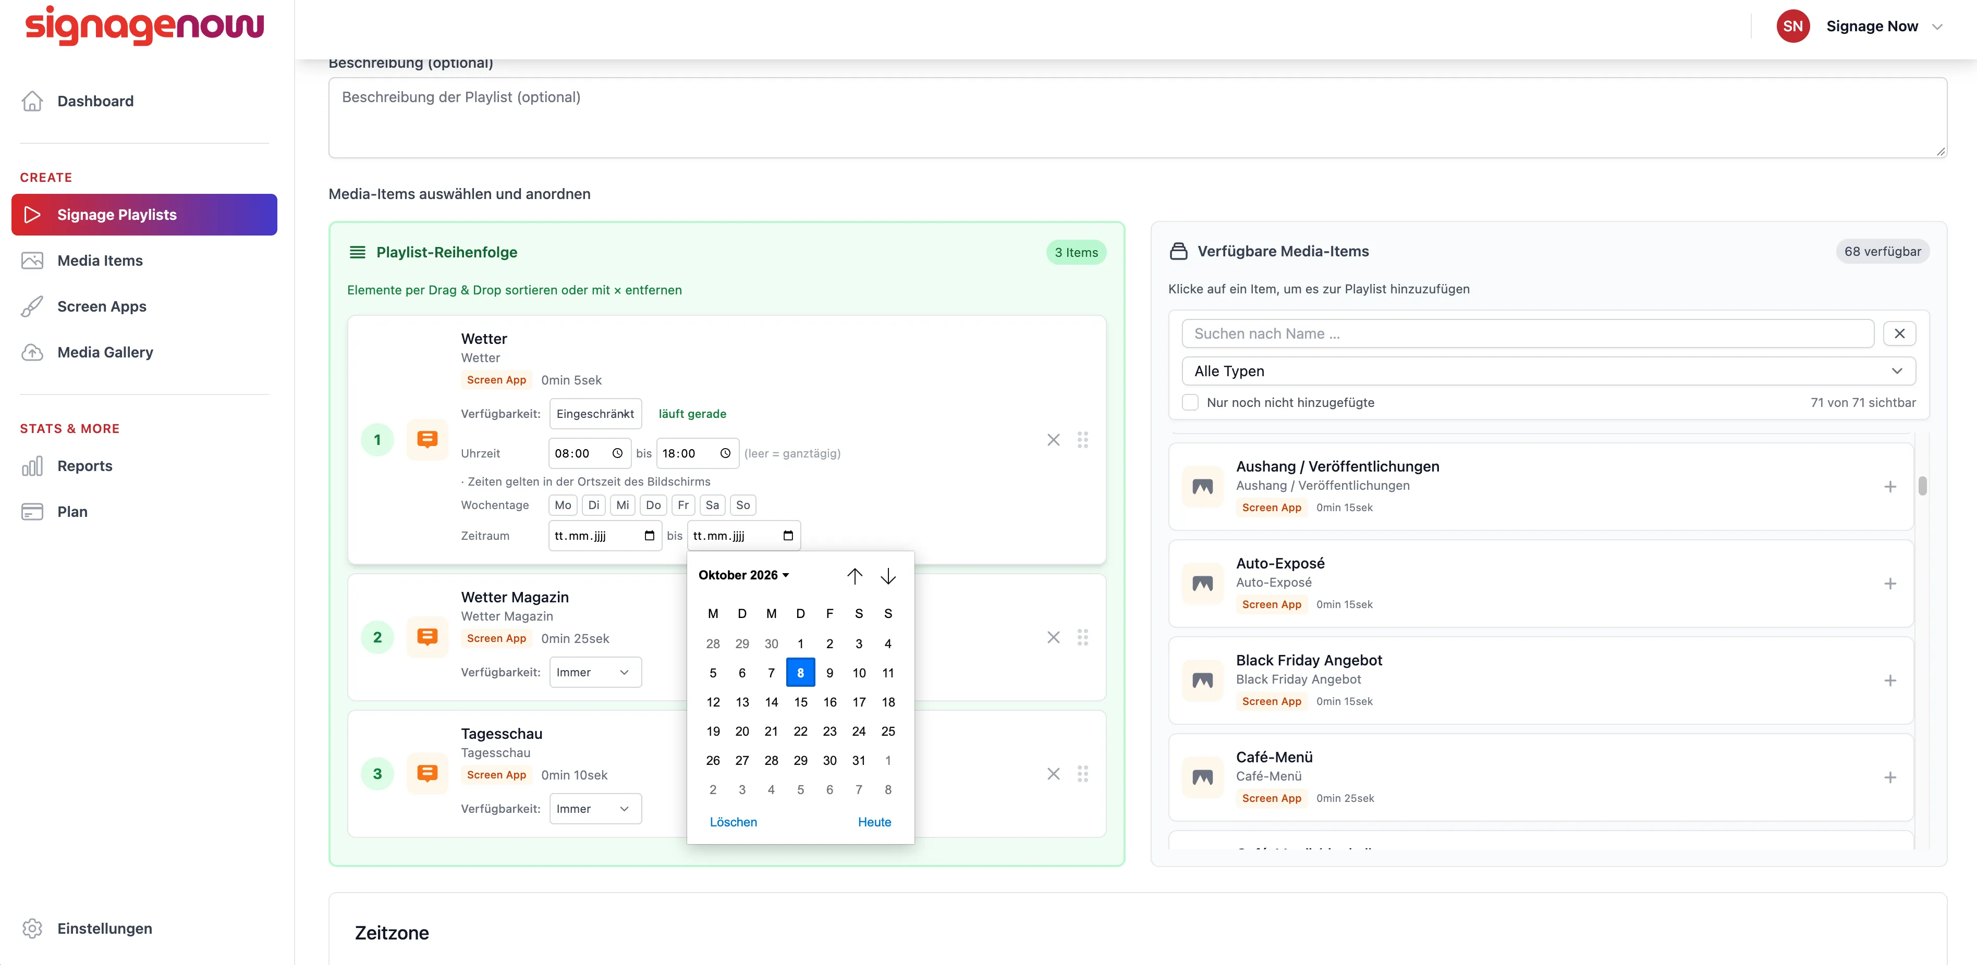Image resolution: width=1977 pixels, height=965 pixels.
Task: Click the Heute link in the calendar
Action: (874, 822)
